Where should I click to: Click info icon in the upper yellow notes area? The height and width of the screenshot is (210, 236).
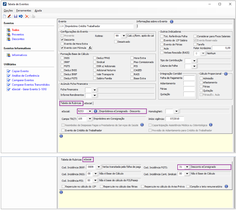pos(61,136)
